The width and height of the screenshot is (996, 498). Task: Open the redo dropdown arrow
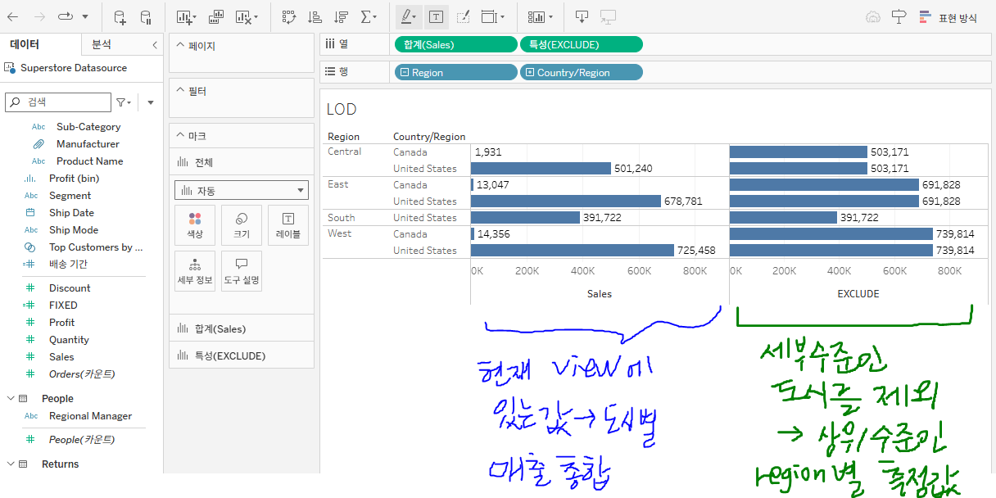coord(85,16)
